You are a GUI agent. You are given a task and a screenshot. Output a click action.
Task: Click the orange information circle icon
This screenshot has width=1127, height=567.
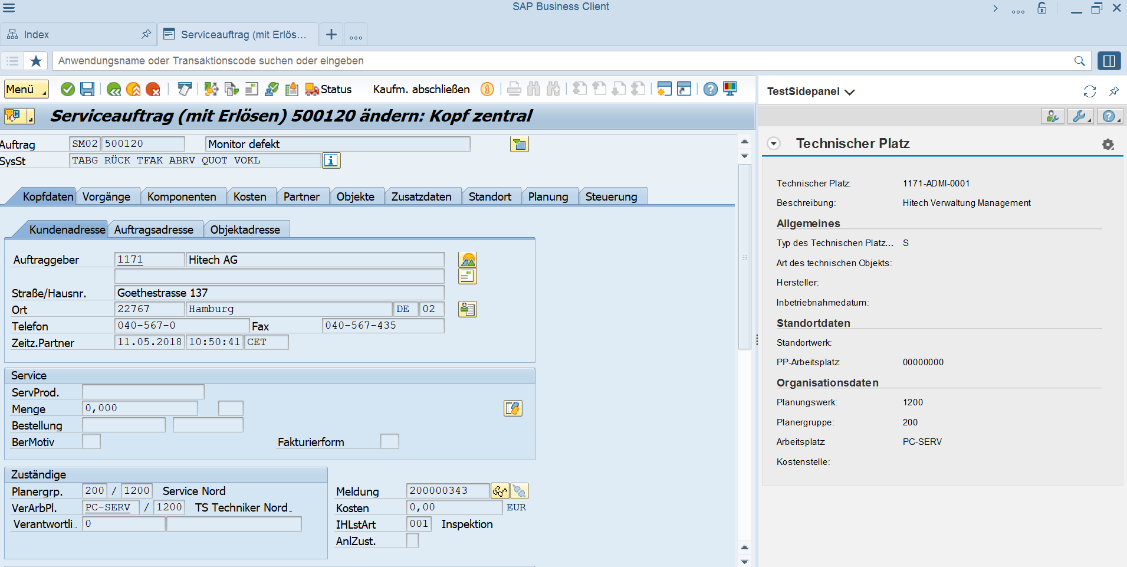[487, 89]
